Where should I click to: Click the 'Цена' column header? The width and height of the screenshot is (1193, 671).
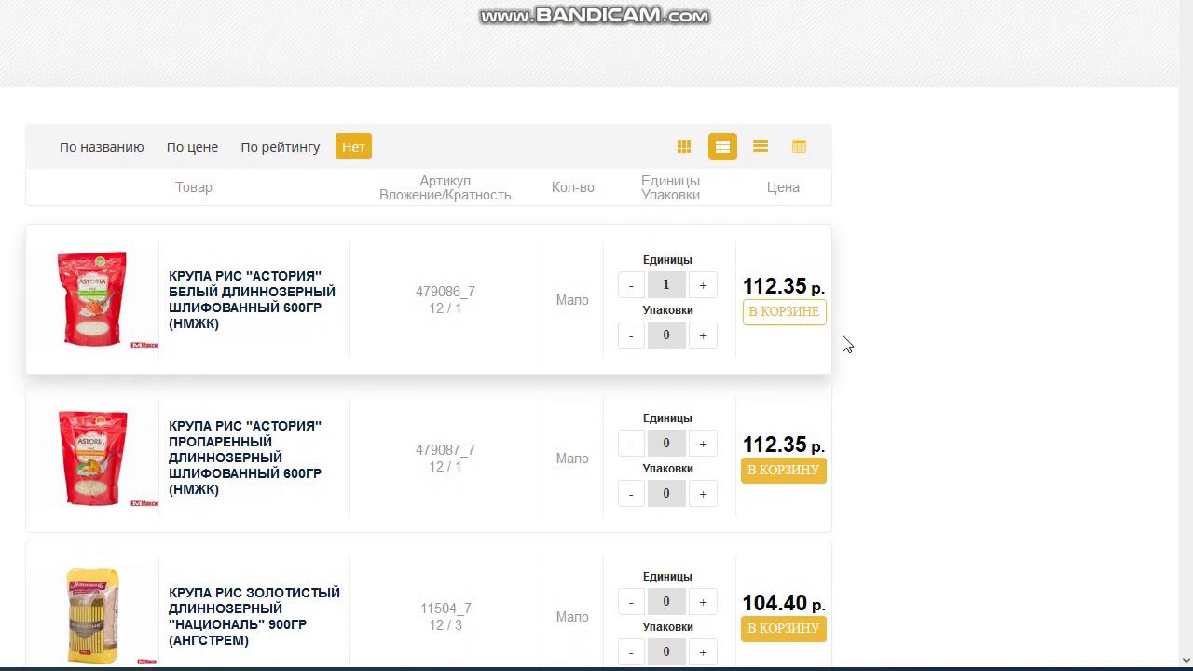coord(783,187)
